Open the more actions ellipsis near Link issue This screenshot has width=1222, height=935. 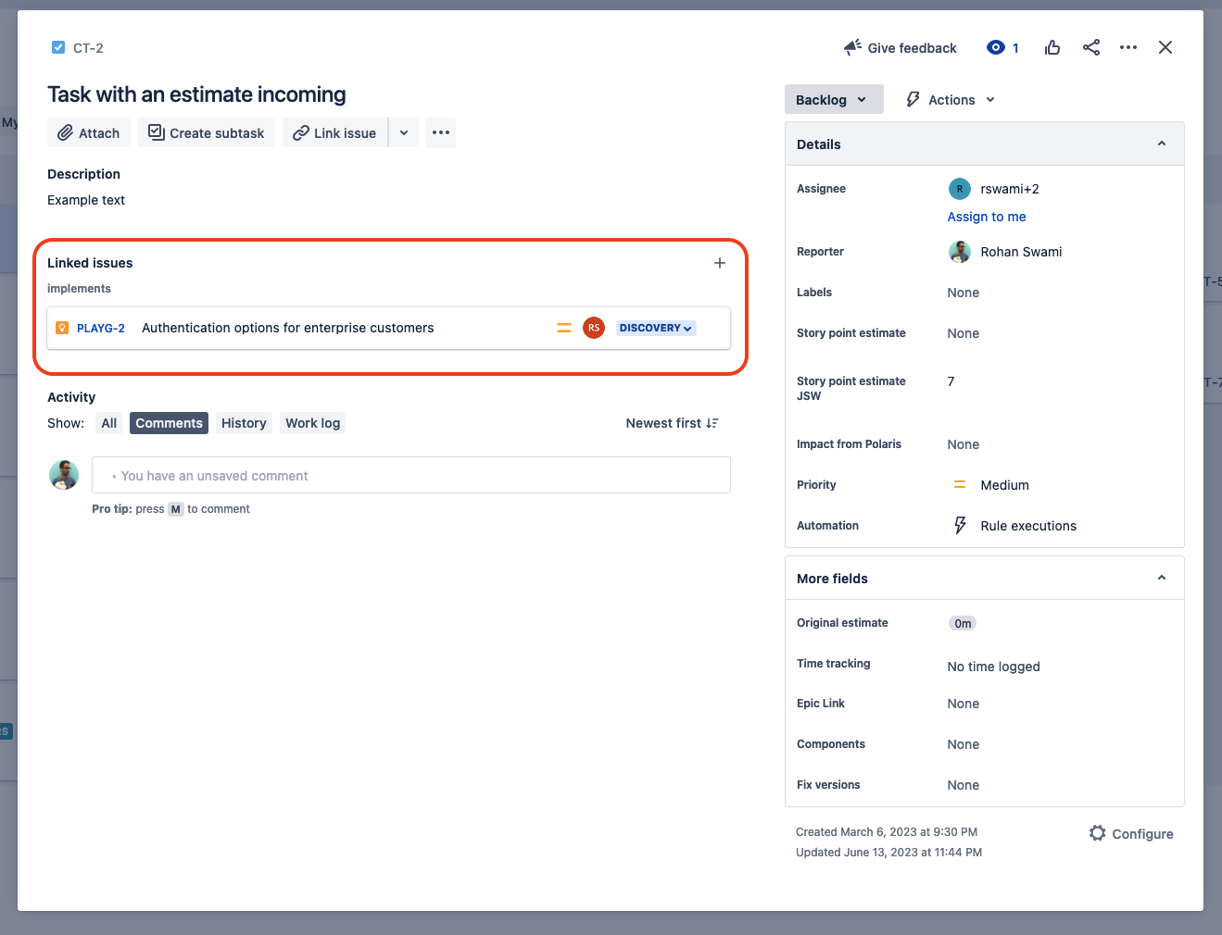pos(440,132)
